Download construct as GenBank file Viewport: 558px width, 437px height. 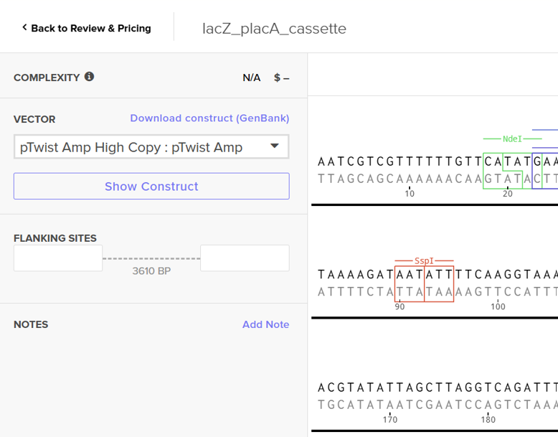pyautogui.click(x=209, y=118)
